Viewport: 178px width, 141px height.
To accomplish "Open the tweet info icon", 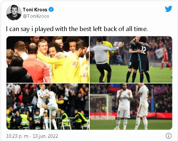I will (x=169, y=136).
